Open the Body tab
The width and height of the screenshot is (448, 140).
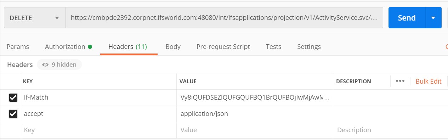click(173, 46)
